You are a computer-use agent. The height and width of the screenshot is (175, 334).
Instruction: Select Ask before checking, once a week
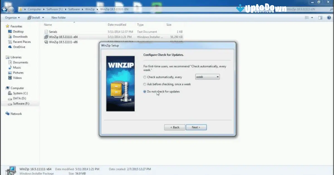pyautogui.click(x=145, y=84)
